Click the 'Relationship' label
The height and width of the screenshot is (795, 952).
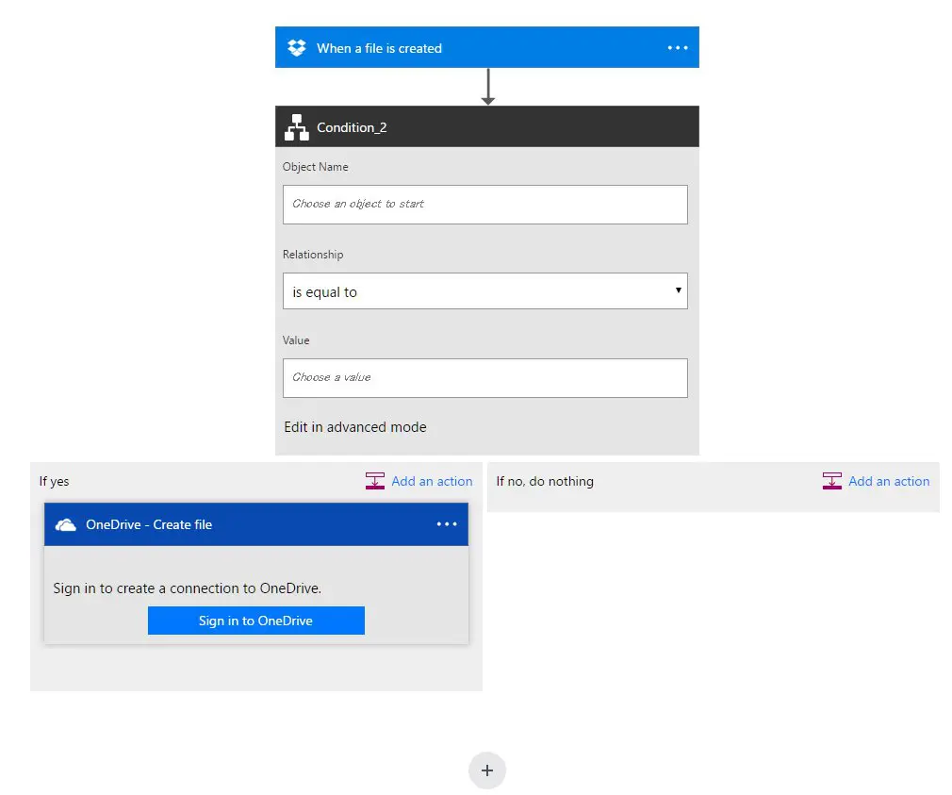(x=313, y=255)
